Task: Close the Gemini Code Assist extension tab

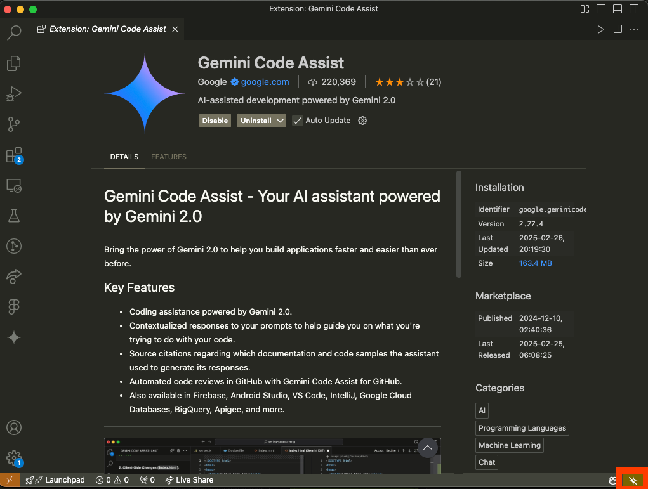Action: 175,29
